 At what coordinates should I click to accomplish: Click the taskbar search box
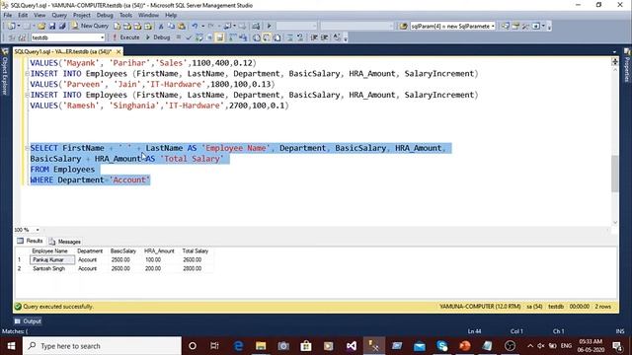(102, 346)
